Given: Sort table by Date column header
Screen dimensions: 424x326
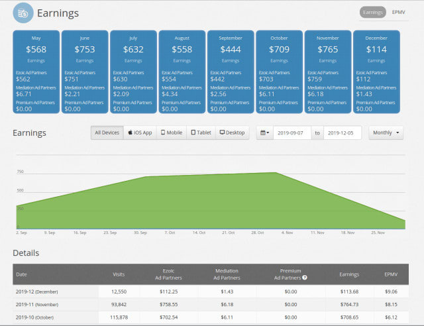Looking at the screenshot, I should click(x=22, y=274).
